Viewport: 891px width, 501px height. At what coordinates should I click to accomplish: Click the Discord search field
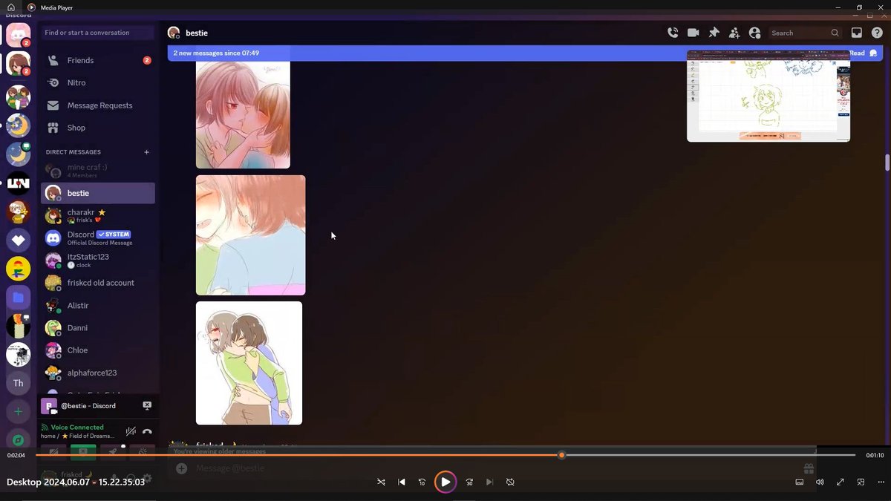click(805, 33)
